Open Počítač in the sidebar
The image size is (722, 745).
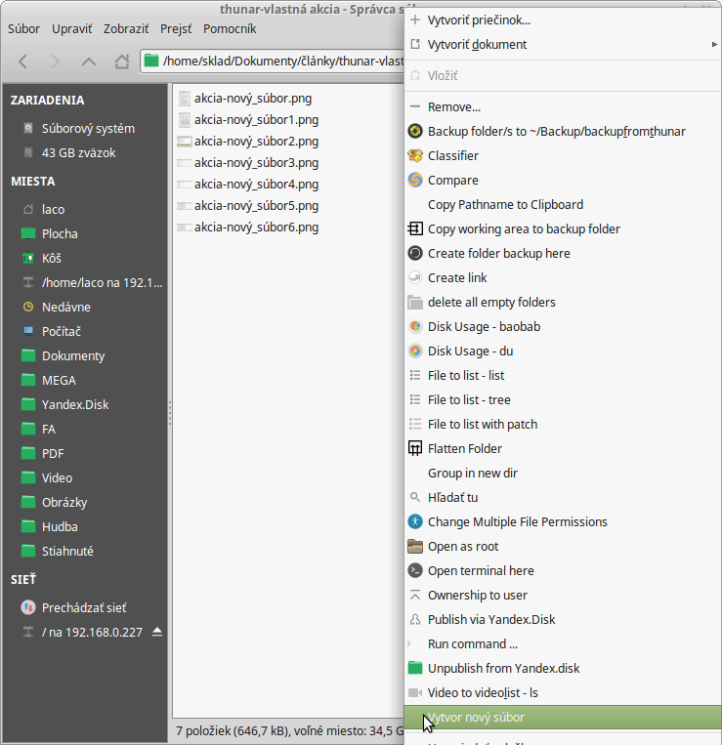pyautogui.click(x=85, y=331)
